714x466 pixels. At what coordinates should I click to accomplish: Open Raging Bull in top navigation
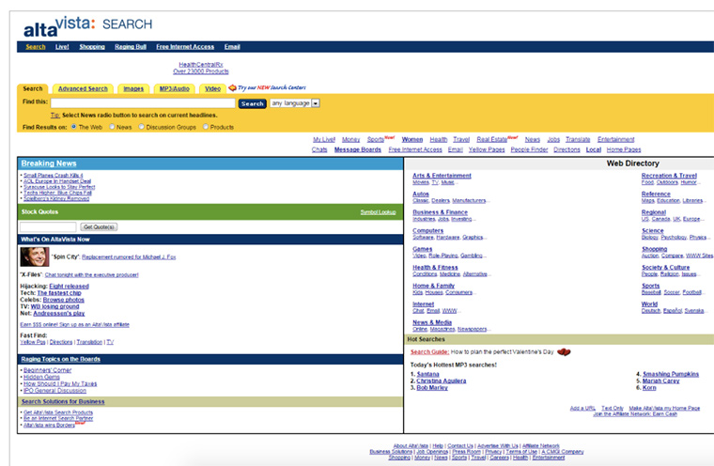tap(131, 46)
